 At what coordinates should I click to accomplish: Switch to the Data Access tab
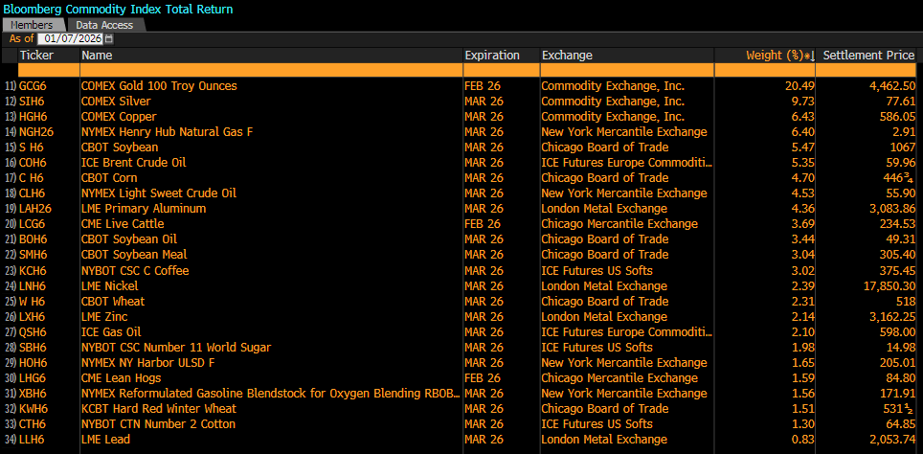point(104,25)
